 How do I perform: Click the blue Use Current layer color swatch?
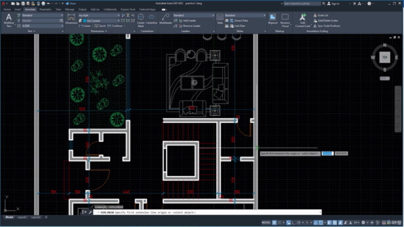coord(85,21)
